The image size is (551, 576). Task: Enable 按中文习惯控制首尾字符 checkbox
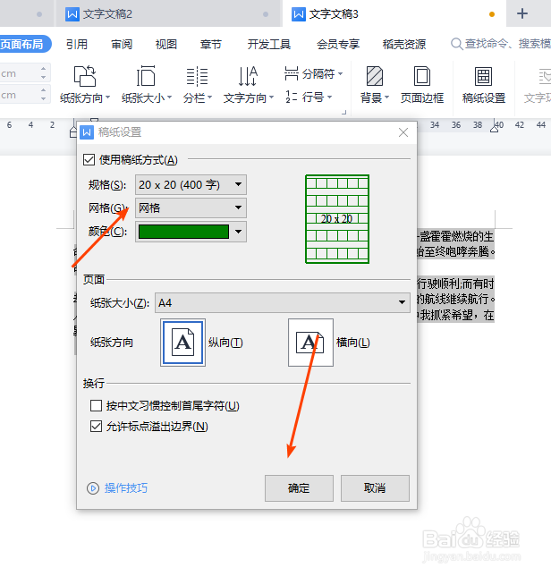click(x=96, y=405)
